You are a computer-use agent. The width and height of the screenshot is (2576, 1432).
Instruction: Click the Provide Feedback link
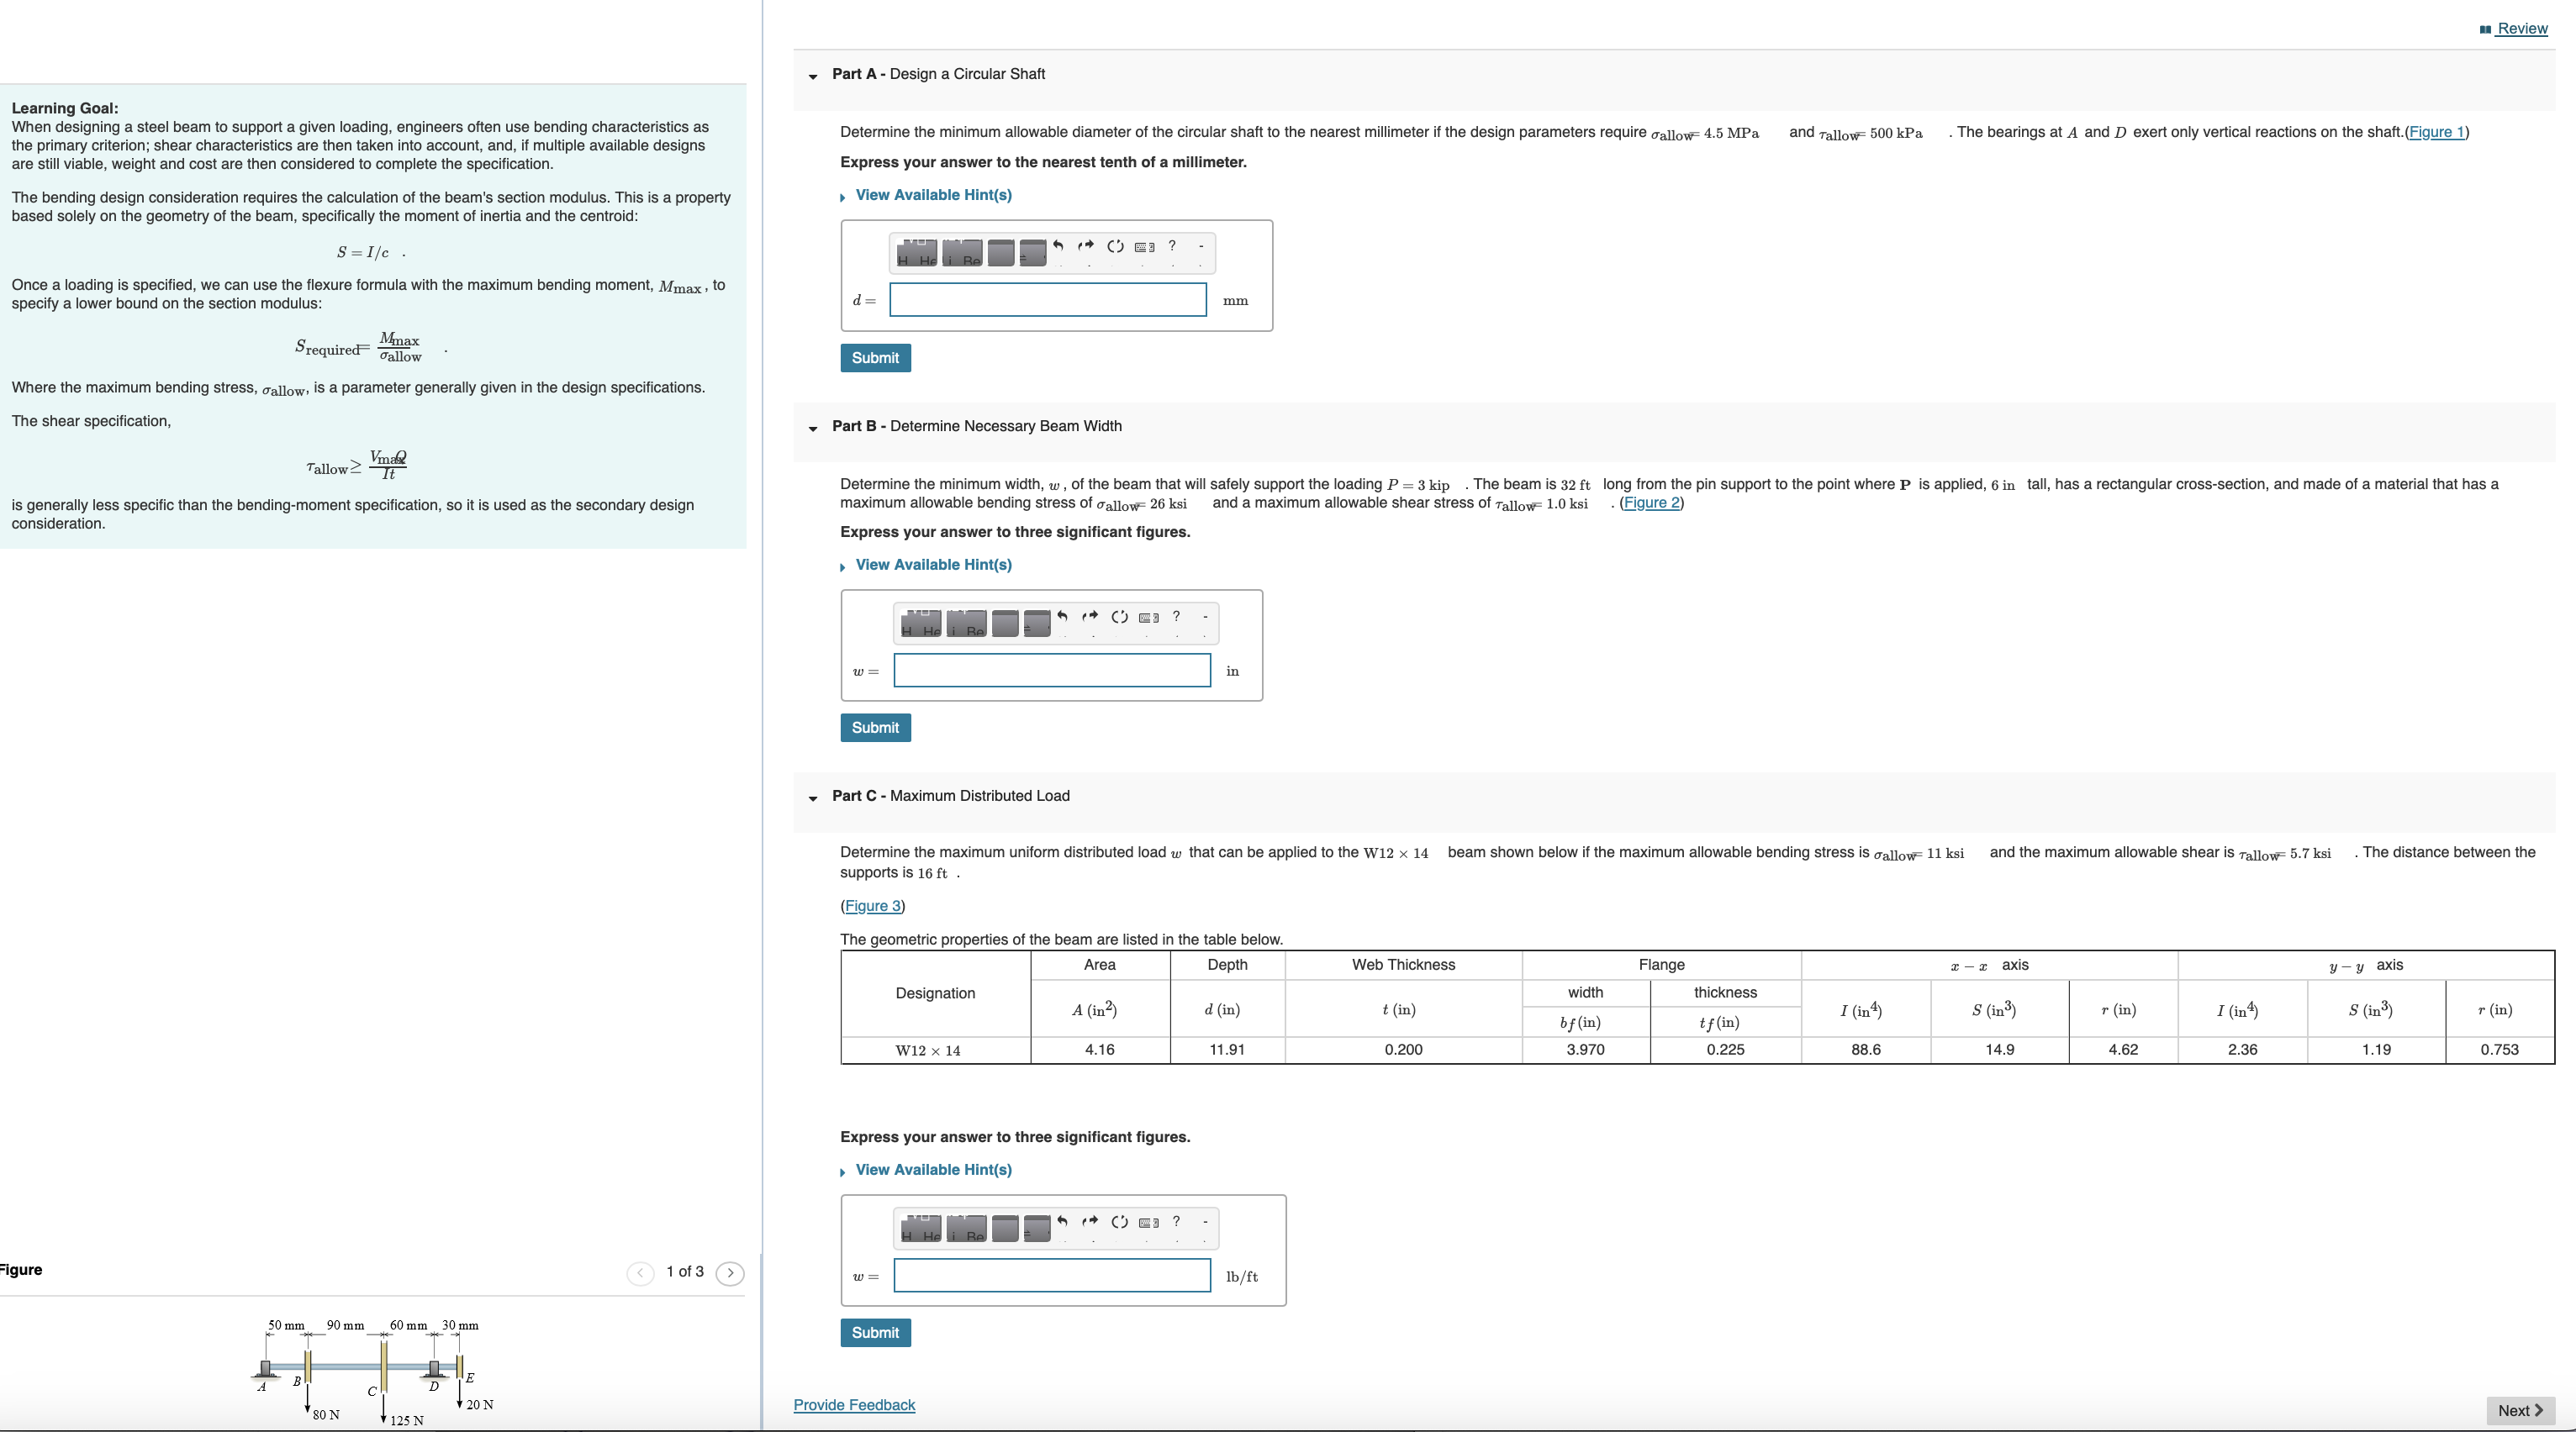(x=854, y=1404)
